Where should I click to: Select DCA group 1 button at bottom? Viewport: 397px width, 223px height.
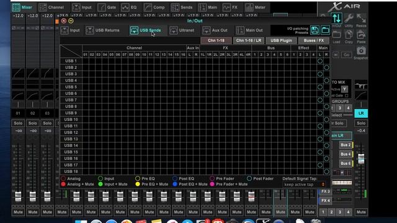coord(323,212)
